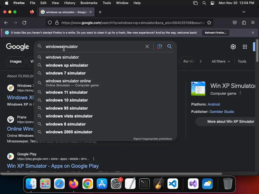Open a new tab with plus

[x=100, y=12]
